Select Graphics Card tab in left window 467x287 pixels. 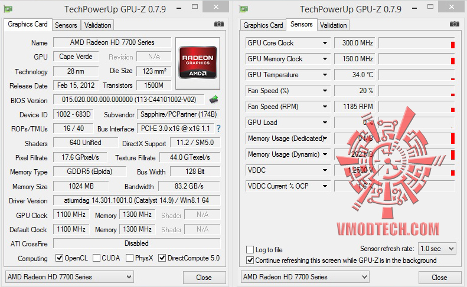coord(28,24)
